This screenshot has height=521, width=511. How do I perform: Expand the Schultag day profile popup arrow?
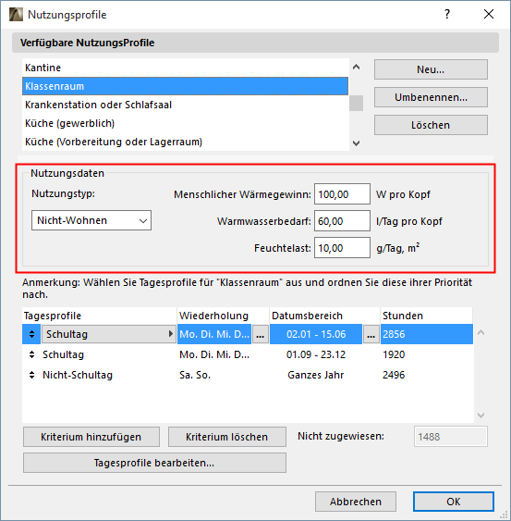tap(171, 333)
